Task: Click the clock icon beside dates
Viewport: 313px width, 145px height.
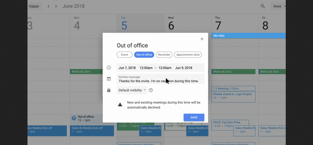Action: [109, 68]
